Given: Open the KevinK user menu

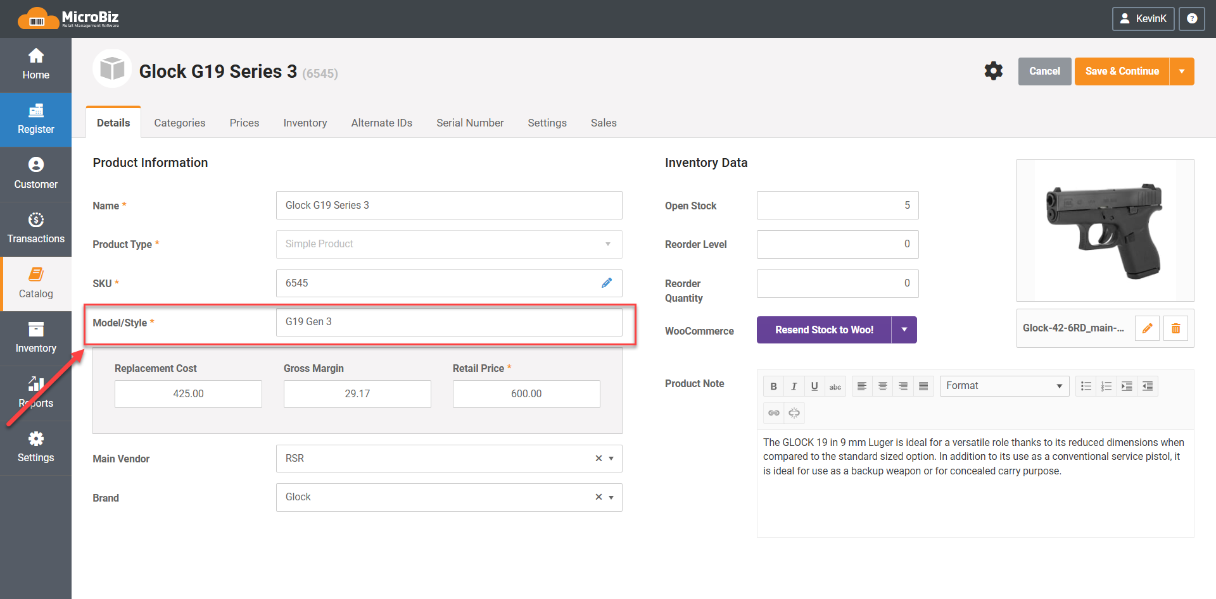Looking at the screenshot, I should [1143, 19].
